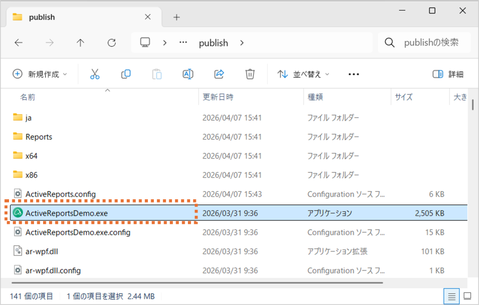Open the 並べ替え sort dropdown

303,74
